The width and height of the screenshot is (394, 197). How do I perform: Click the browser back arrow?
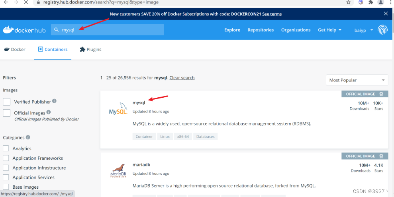6,2
